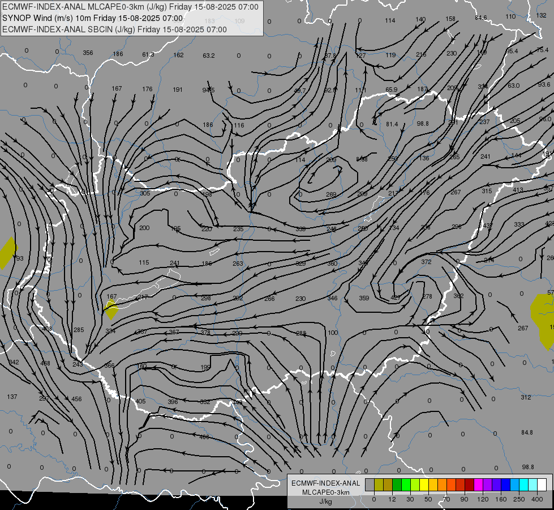Click the gray swatch in the MLCAPE legend
This screenshot has width=554, height=510.
(x=370, y=484)
